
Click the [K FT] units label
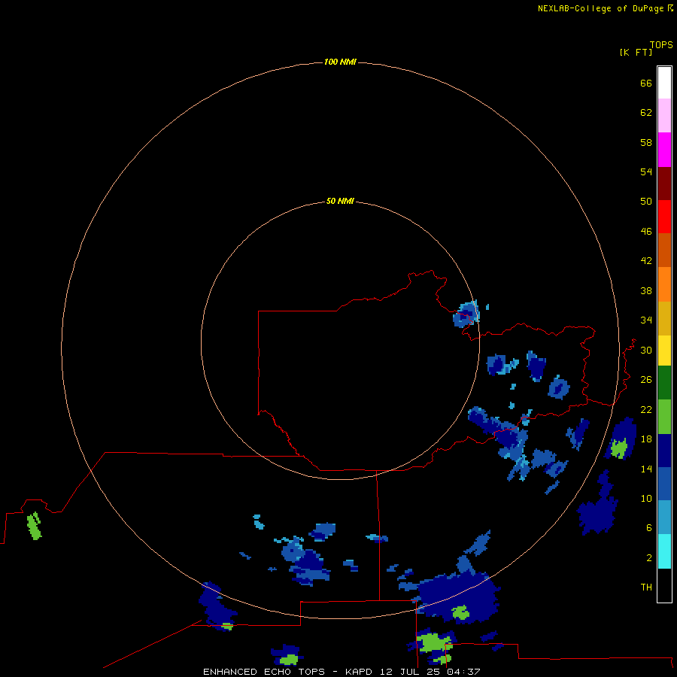(636, 52)
